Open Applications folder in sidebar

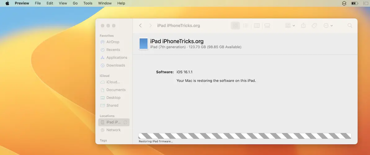click(117, 57)
